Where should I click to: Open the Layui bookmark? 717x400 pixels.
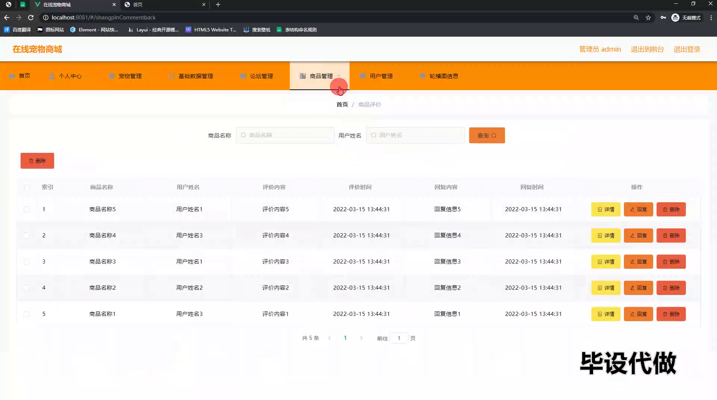(153, 29)
